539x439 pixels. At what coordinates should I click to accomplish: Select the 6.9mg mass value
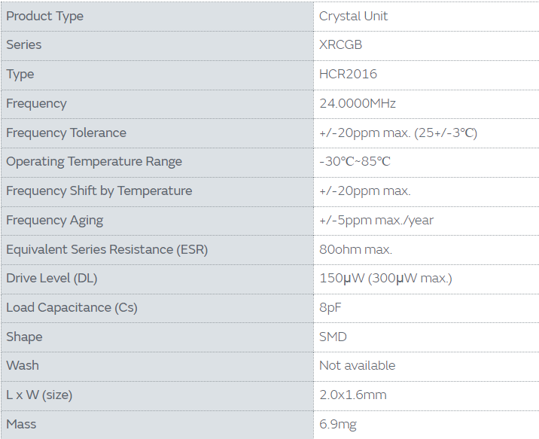pos(337,424)
